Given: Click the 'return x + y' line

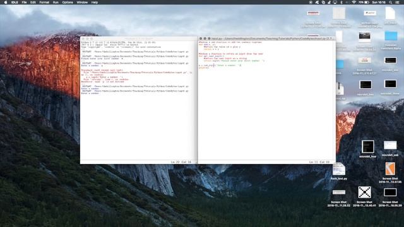Looking at the screenshot, I should point(211,49).
